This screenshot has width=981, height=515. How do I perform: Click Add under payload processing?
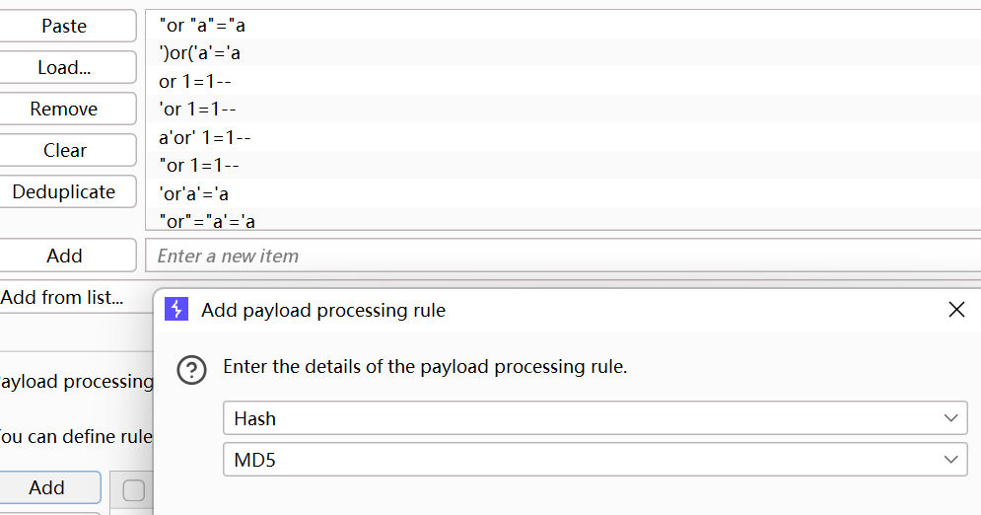(x=47, y=487)
